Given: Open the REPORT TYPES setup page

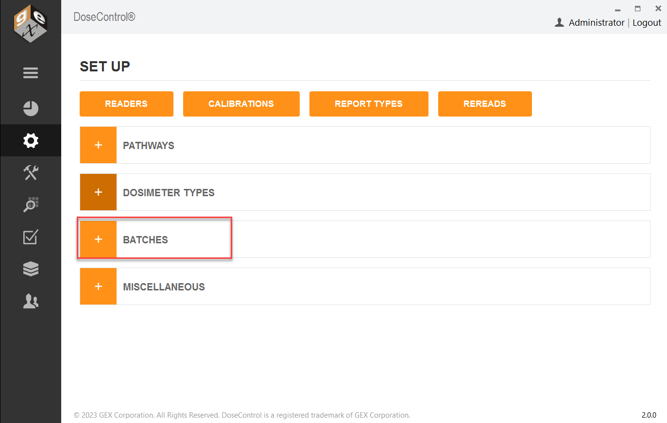Looking at the screenshot, I should [x=369, y=104].
